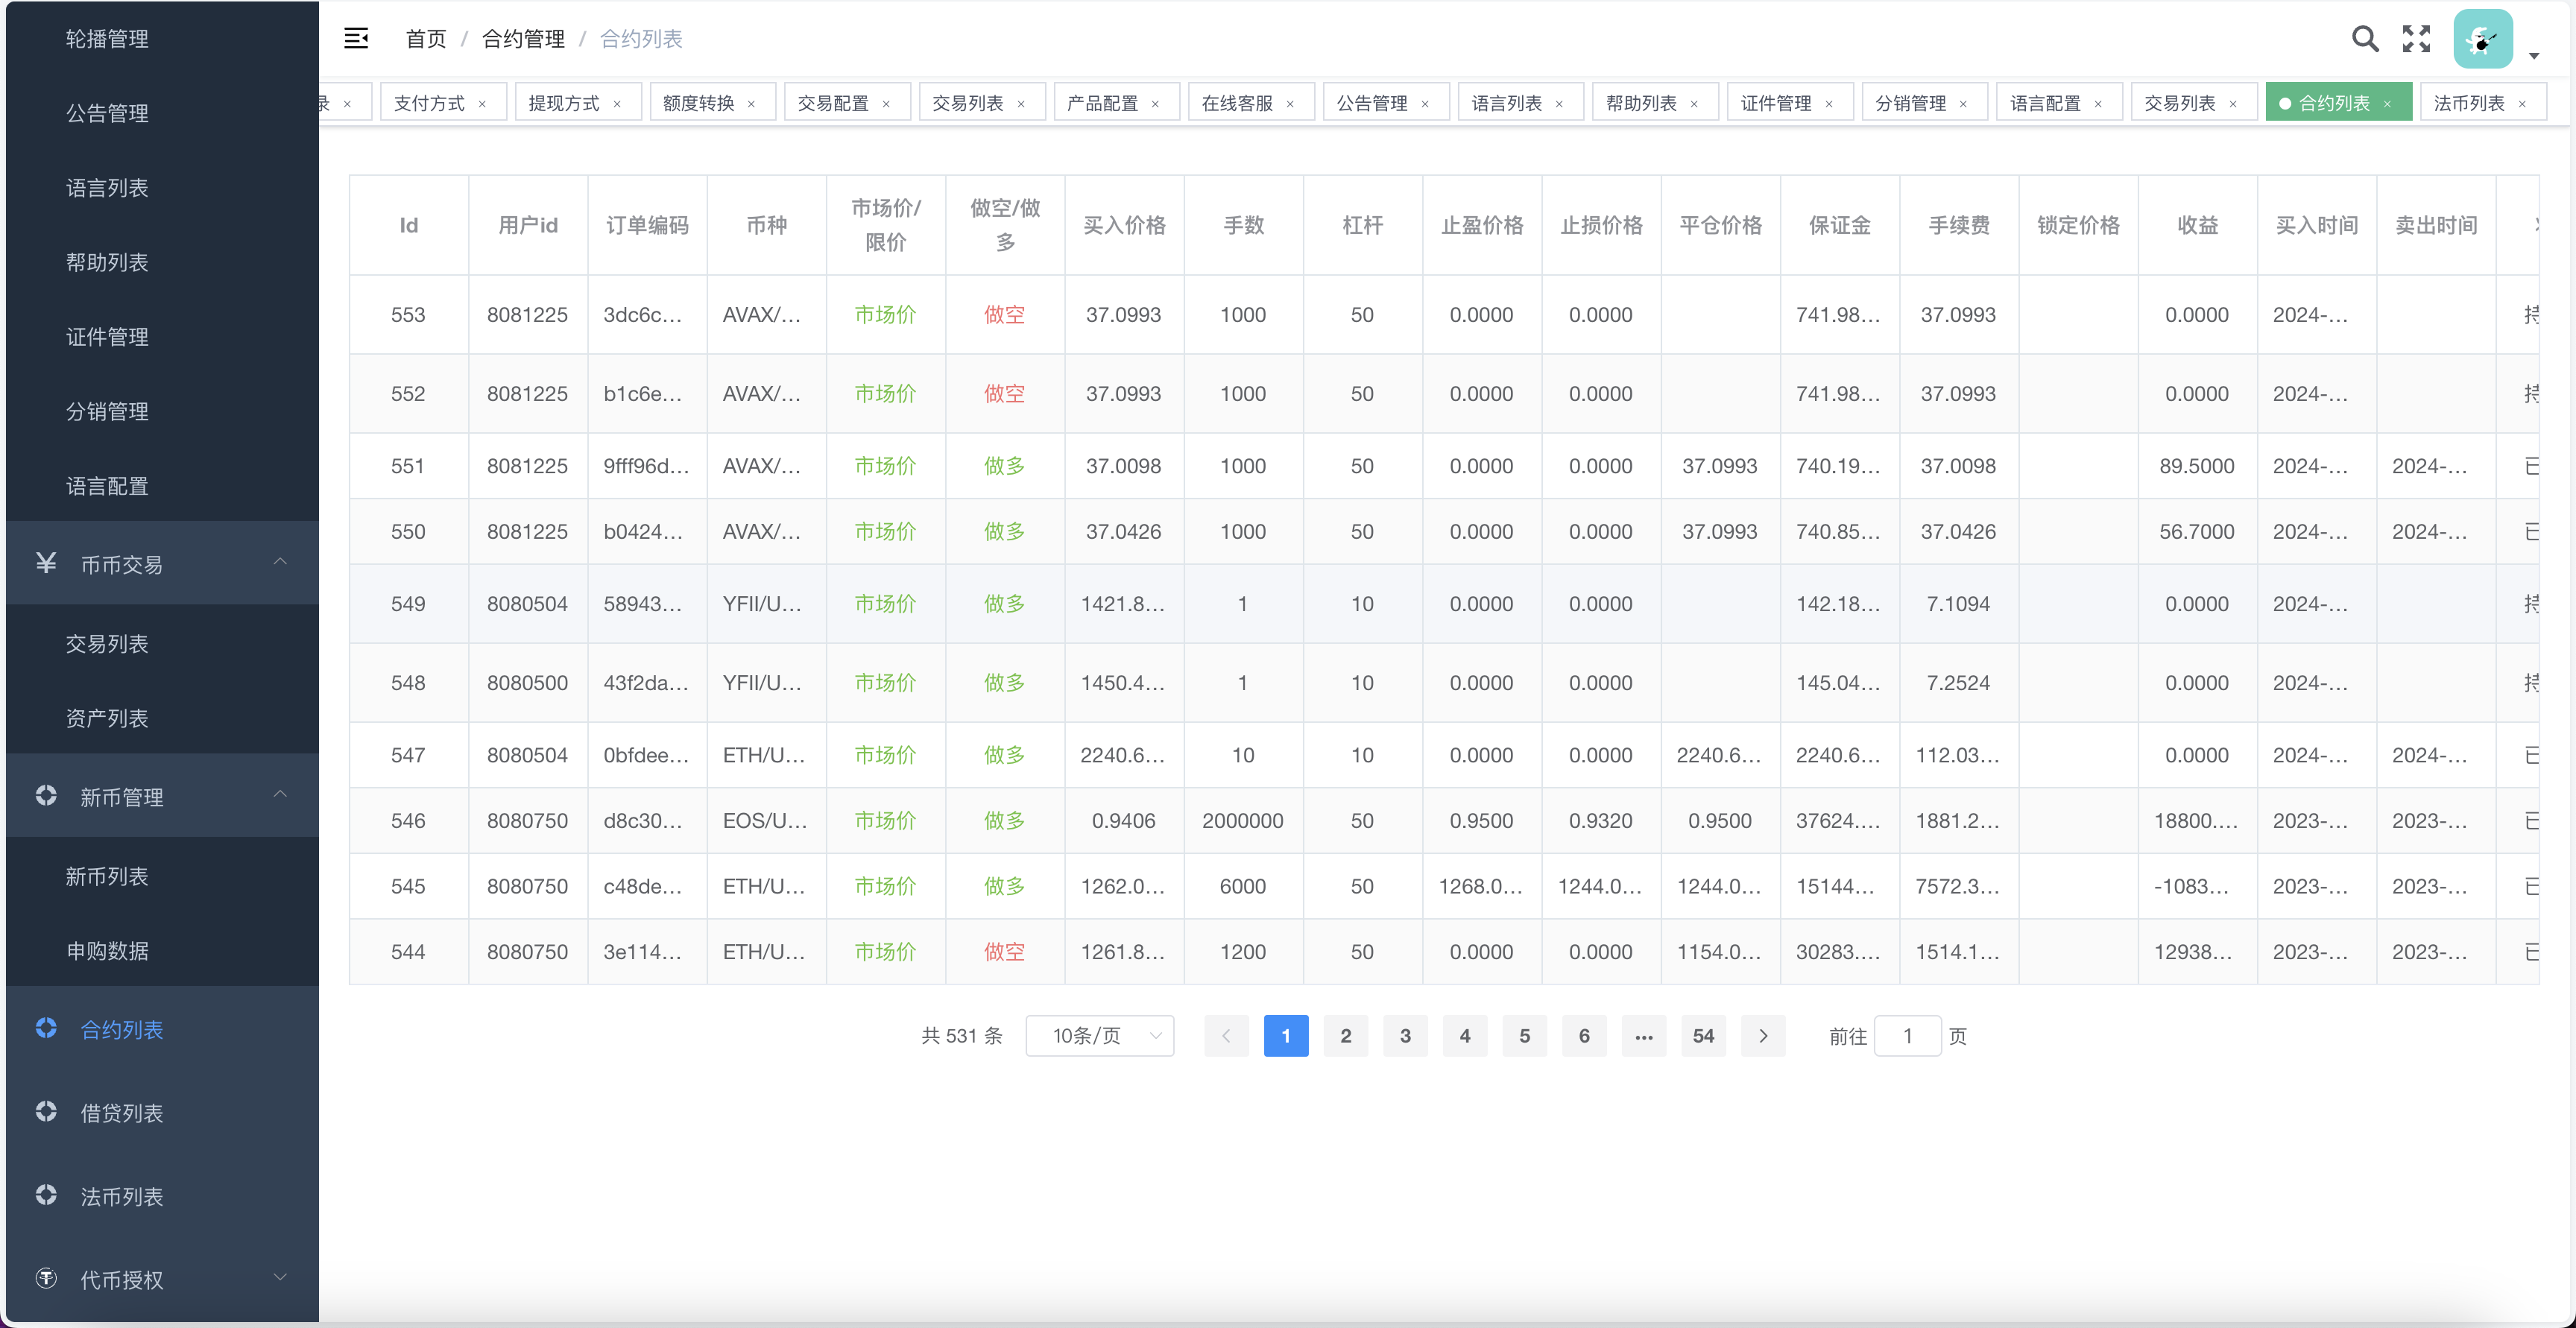Open the 支付方式 tab
This screenshot has width=2576, height=1328.
click(x=431, y=102)
